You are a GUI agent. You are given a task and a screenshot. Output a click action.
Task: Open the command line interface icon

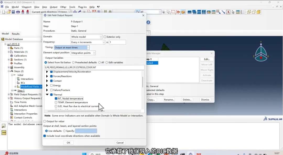tap(4, 133)
